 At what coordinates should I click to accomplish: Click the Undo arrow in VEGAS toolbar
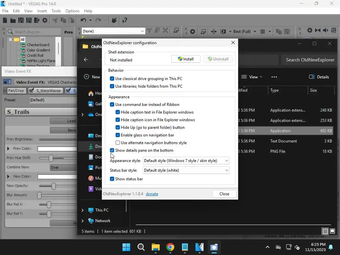point(83,20)
